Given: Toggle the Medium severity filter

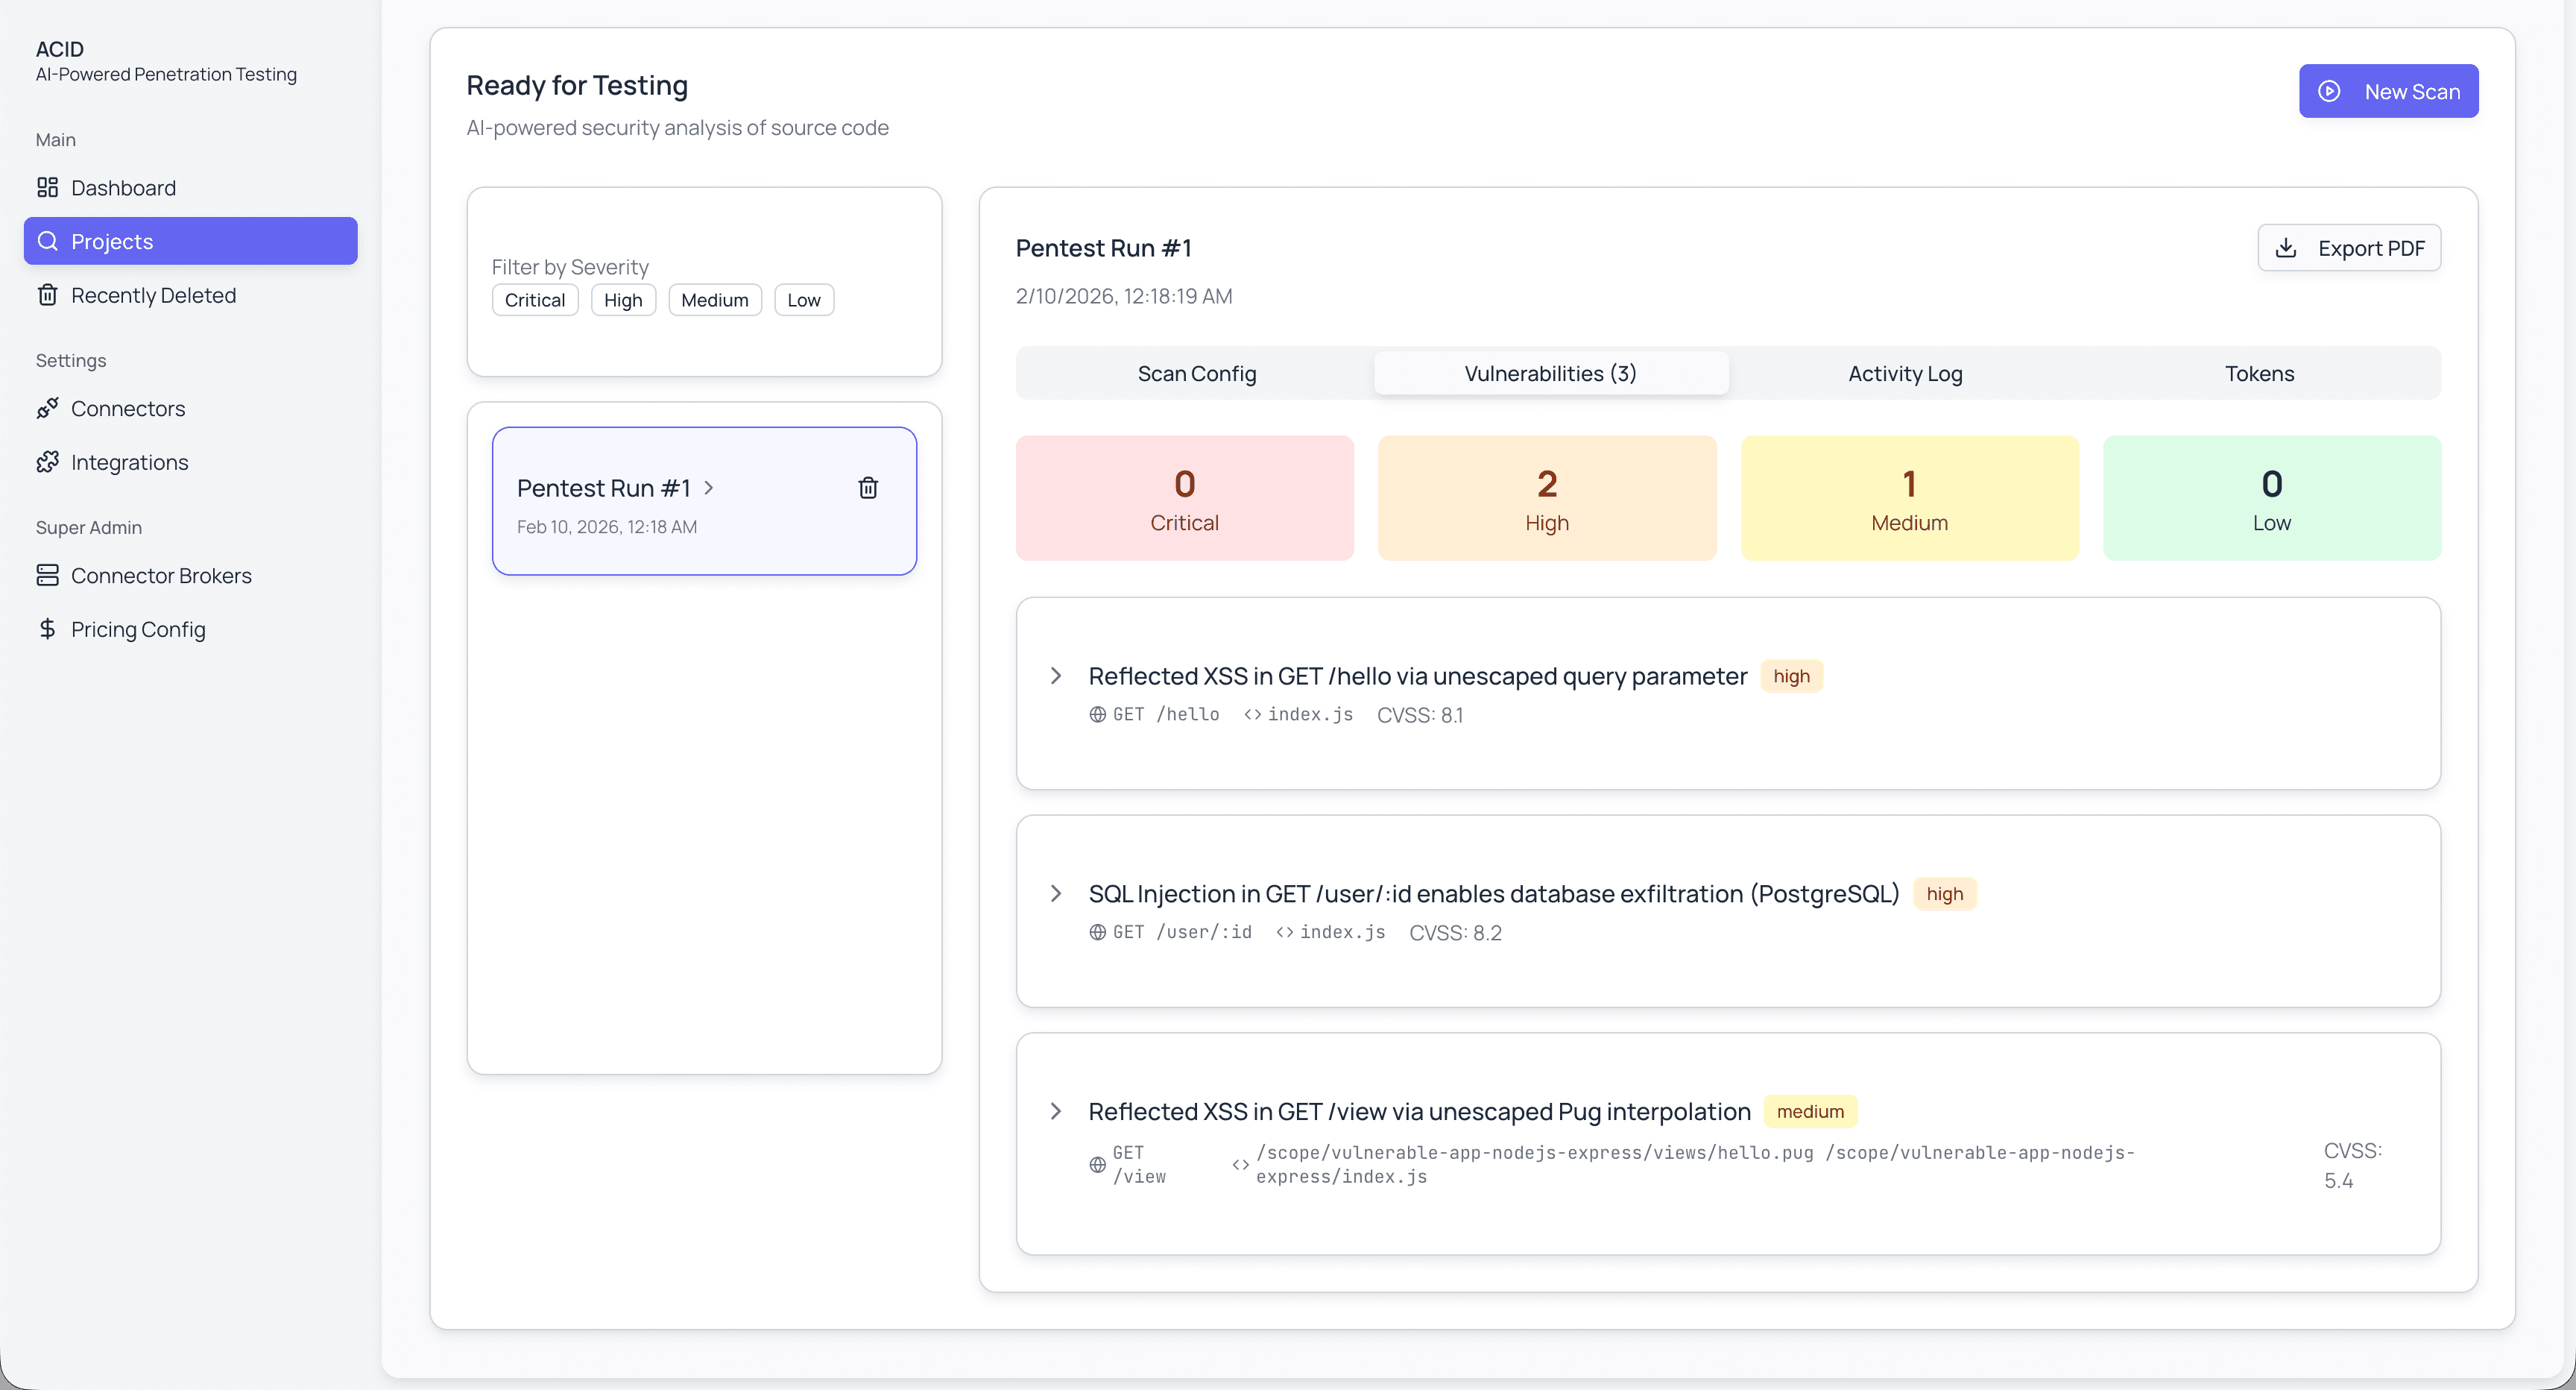Looking at the screenshot, I should 715,299.
